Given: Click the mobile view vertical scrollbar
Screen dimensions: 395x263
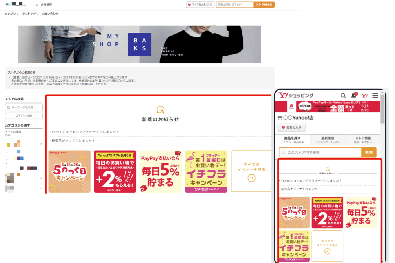Looking at the screenshot, I should pos(382,109).
